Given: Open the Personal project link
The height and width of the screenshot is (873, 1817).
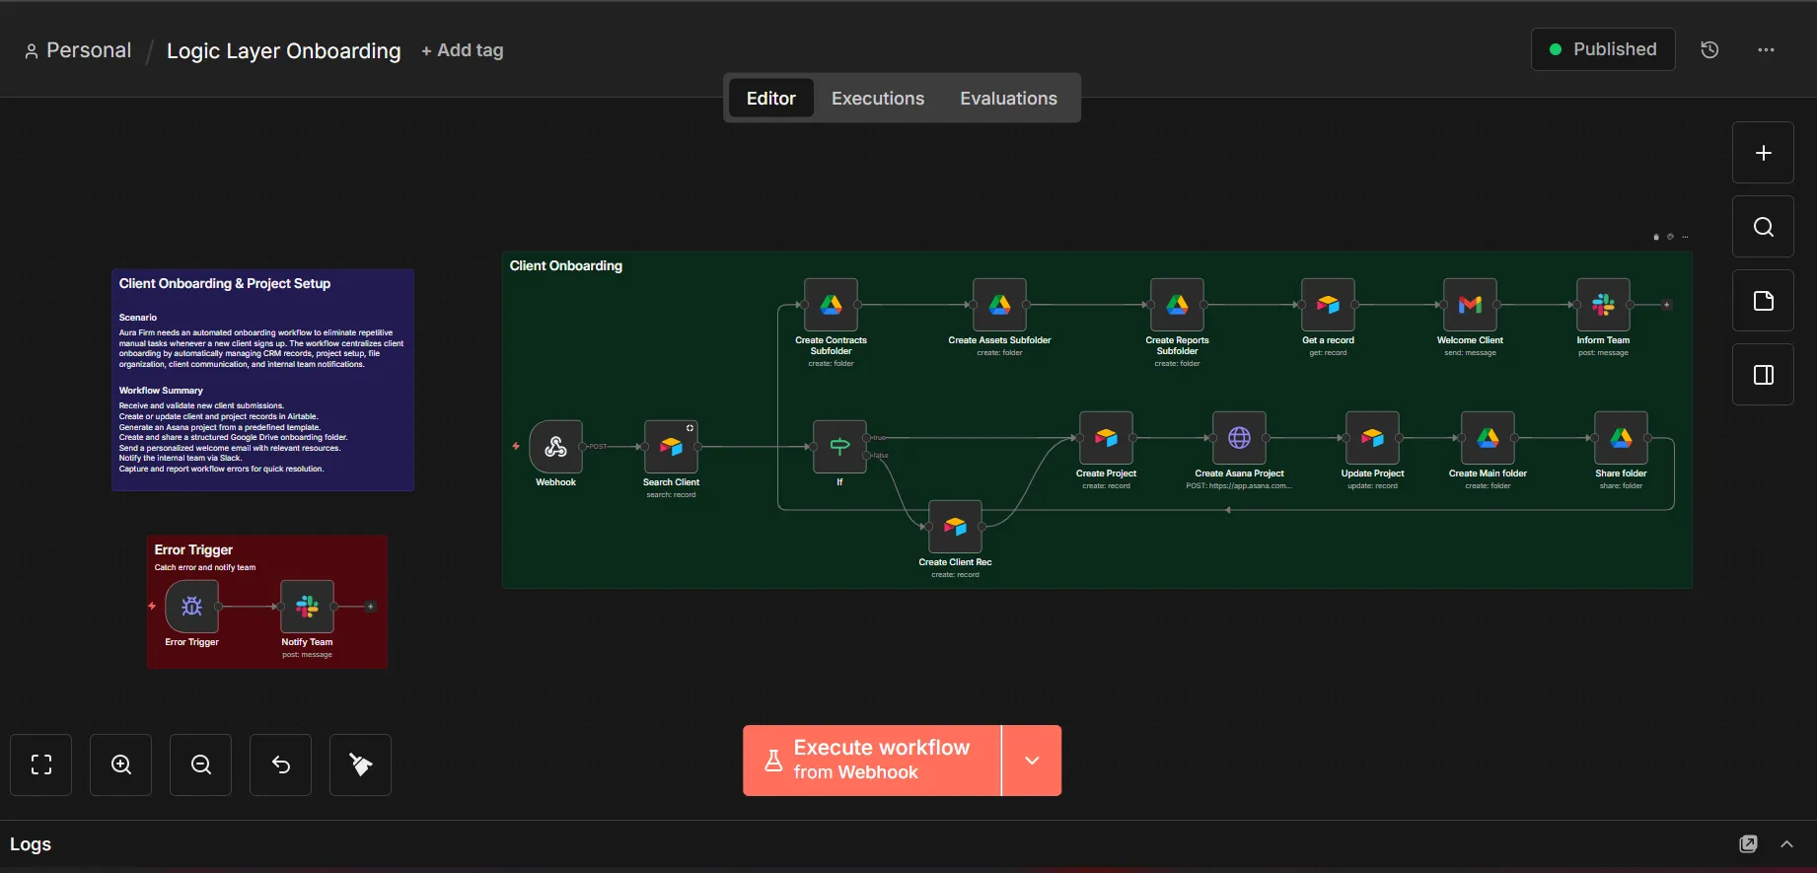Looking at the screenshot, I should (x=78, y=50).
